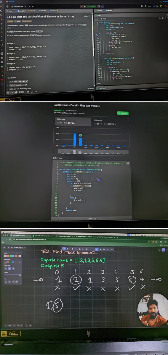Zoom in the Excalidraw canvas
The image size is (168, 355).
14,326
